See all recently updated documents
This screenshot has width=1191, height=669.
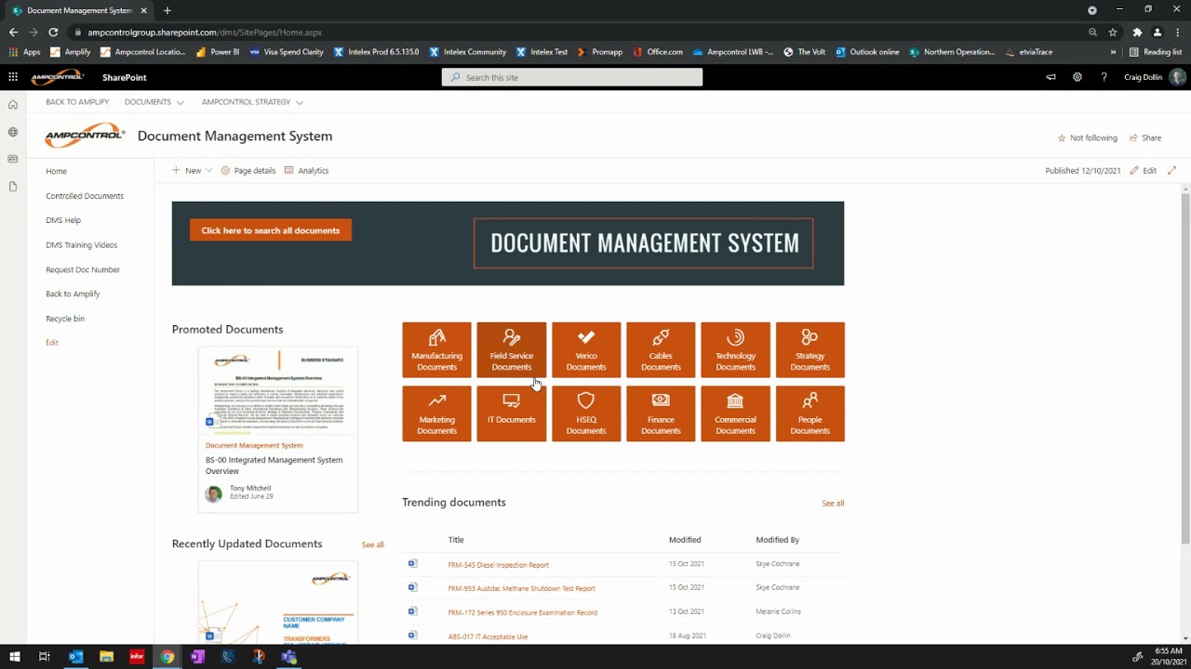pos(372,544)
